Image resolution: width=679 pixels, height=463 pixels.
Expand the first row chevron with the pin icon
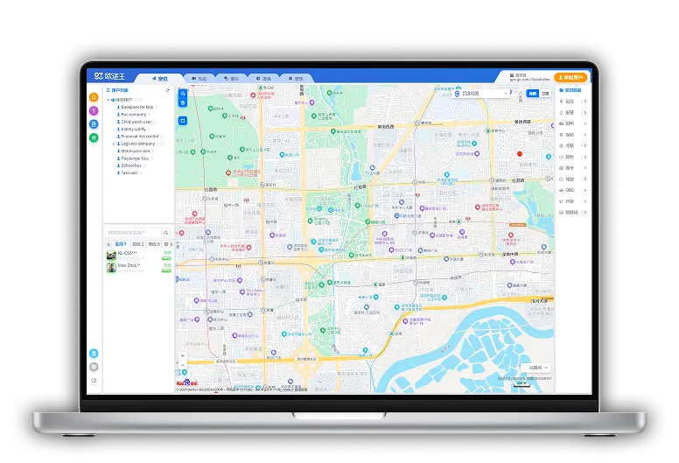coord(585,101)
